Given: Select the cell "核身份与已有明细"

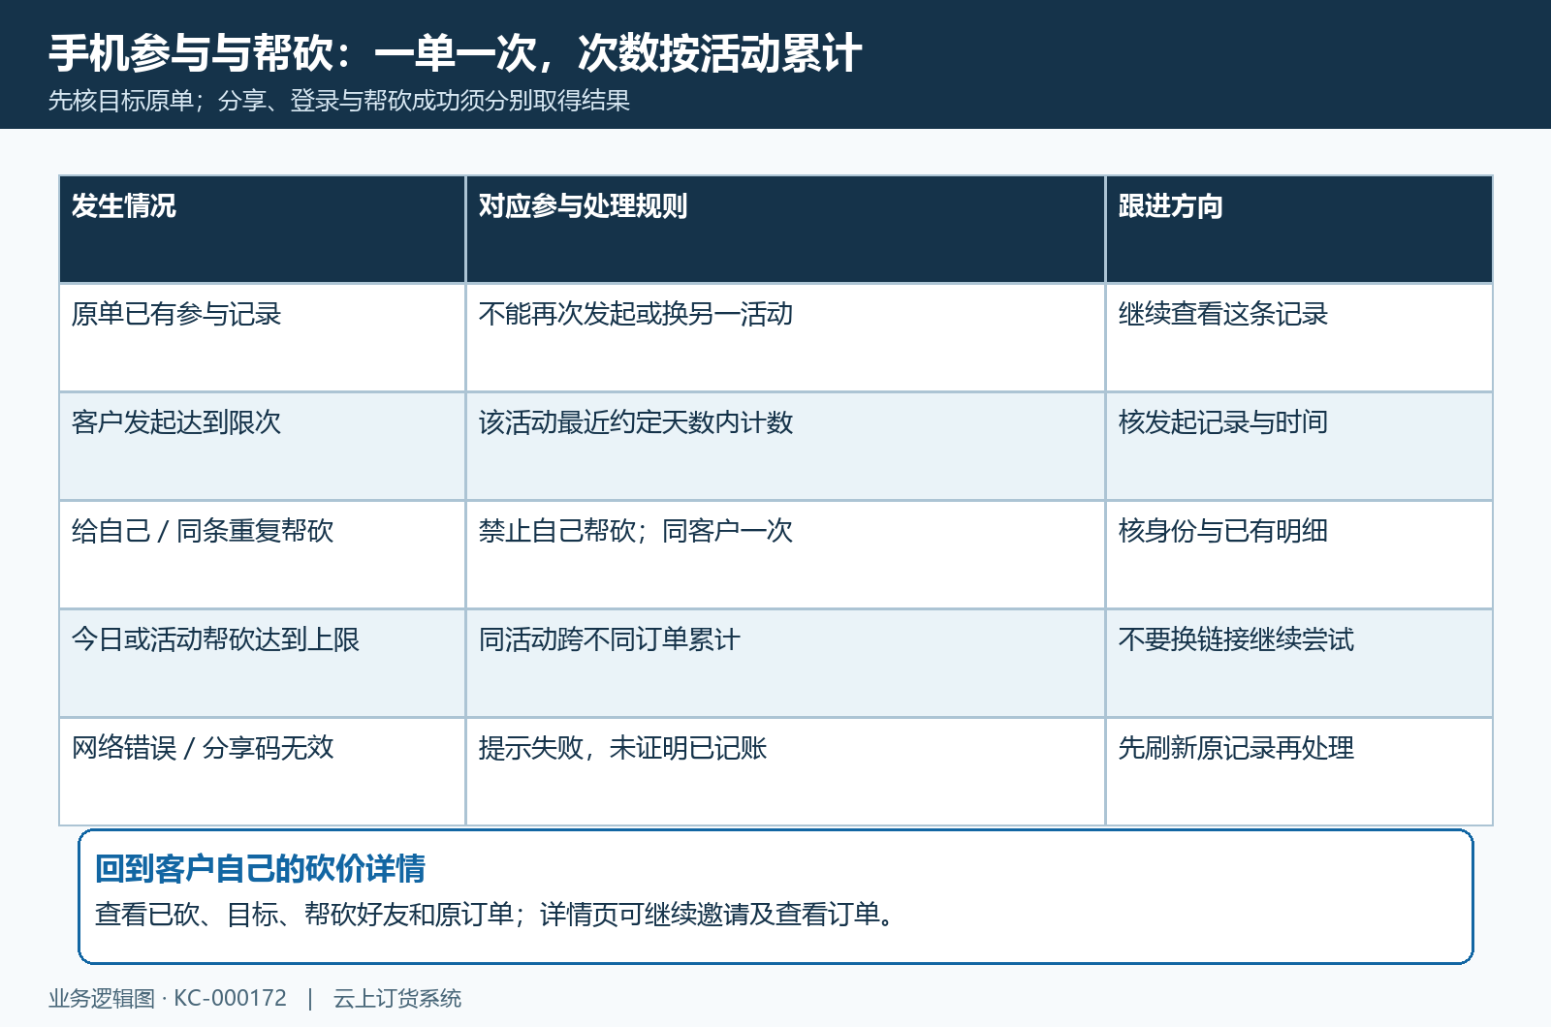Looking at the screenshot, I should tap(1299, 555).
